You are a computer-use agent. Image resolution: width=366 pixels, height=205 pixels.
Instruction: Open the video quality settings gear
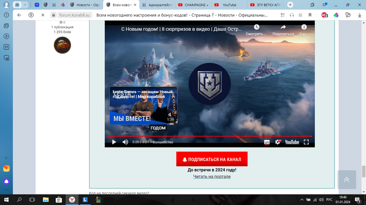pyautogui.click(x=278, y=142)
